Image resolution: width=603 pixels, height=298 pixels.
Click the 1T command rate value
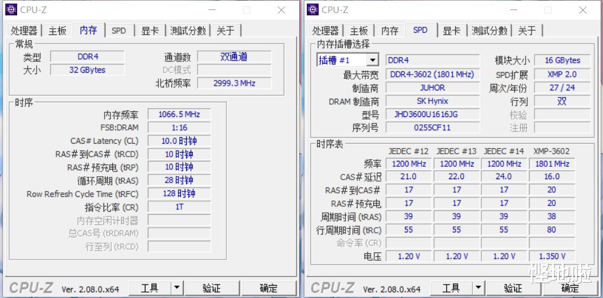(x=179, y=207)
